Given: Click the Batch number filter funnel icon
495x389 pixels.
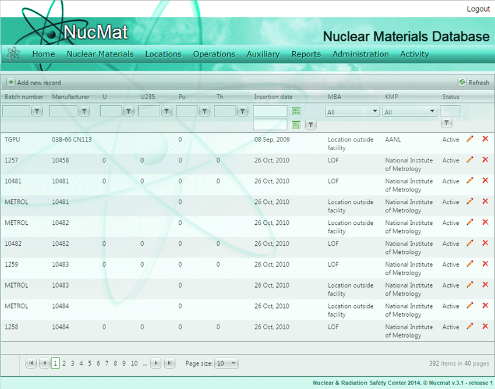Looking at the screenshot, I should point(37,111).
